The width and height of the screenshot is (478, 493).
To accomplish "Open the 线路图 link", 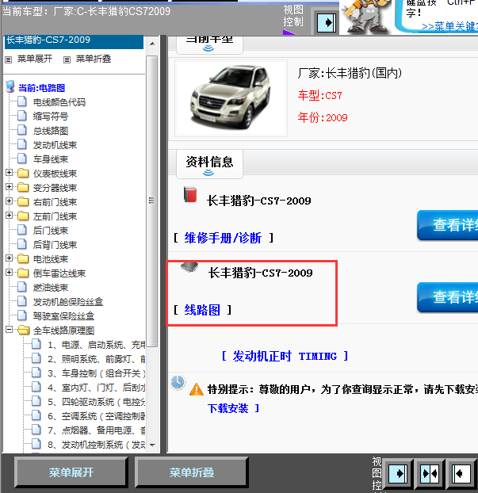I will coord(202,310).
